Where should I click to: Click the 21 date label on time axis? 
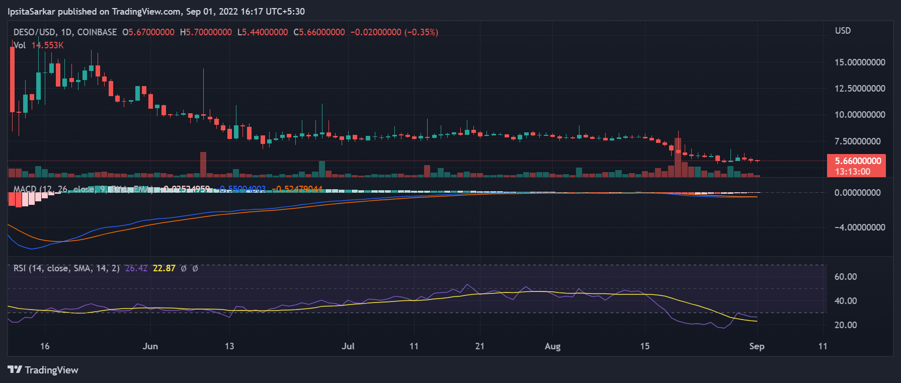[x=480, y=346]
